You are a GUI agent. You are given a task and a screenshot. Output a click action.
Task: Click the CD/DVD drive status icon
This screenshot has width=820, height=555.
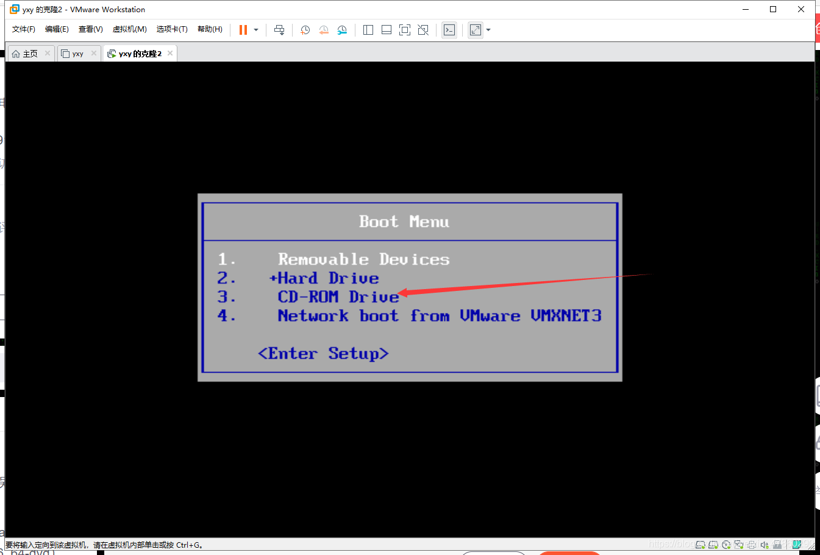click(x=726, y=545)
